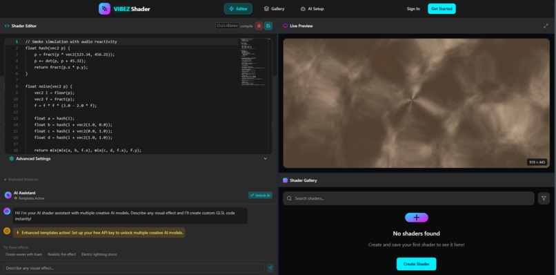The image size is (556, 275).
Task: Click the AI Assistant avatar icon
Action: [8, 195]
